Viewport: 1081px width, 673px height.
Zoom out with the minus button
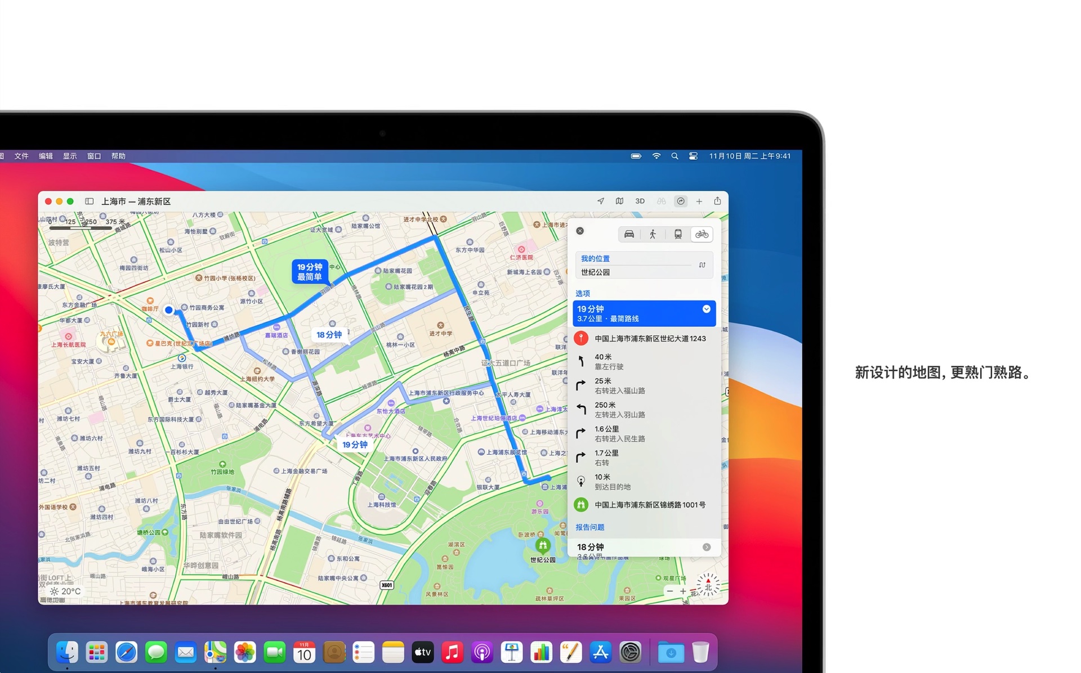(669, 591)
